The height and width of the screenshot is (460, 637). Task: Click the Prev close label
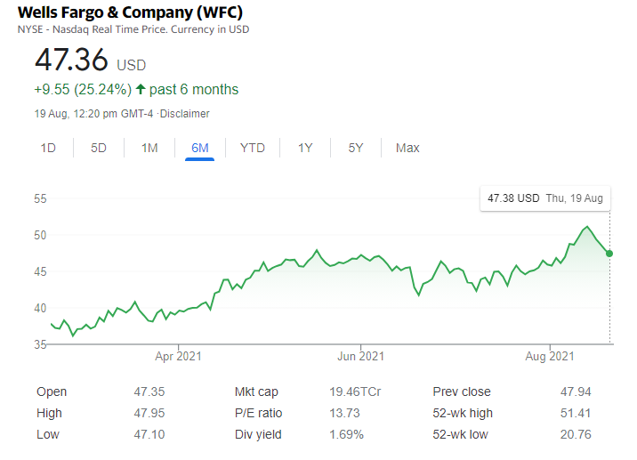click(462, 391)
